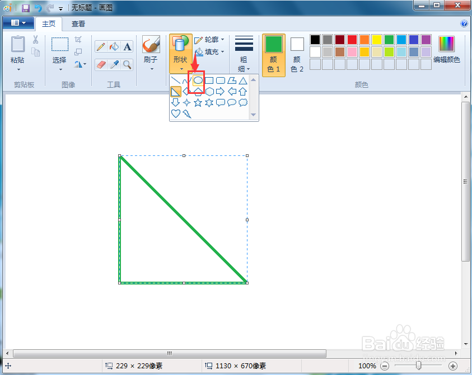Pick the red color swatch
Viewport: 472px width, 375px height.
tap(352, 40)
